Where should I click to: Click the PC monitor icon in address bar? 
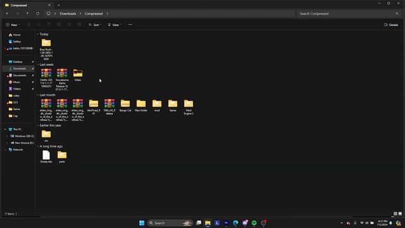click(x=49, y=13)
